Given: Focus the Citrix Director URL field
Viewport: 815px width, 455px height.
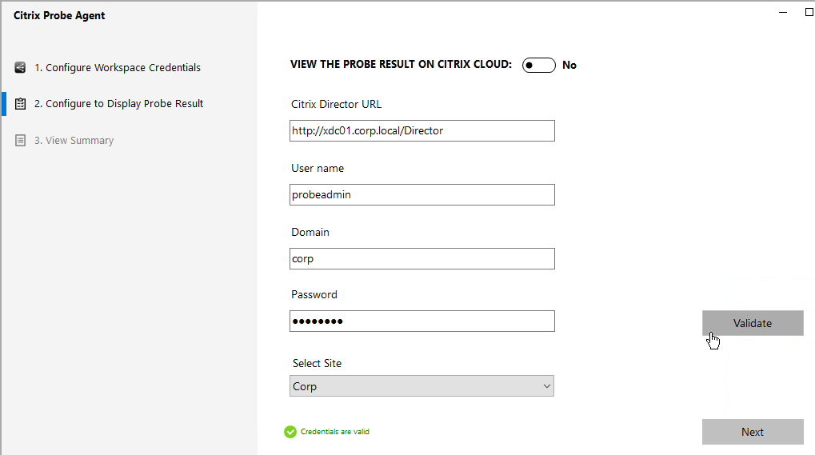Looking at the screenshot, I should [422, 131].
